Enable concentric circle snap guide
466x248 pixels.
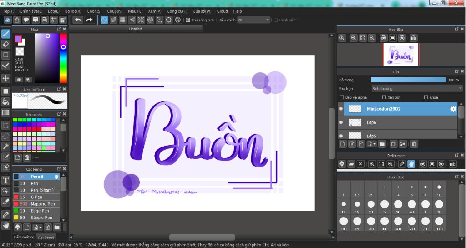pyautogui.click(x=150, y=20)
